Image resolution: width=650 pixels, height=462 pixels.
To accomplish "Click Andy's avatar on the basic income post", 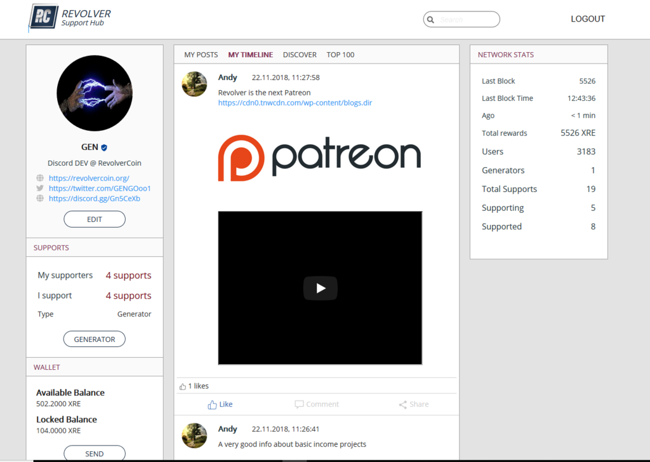I will point(194,435).
